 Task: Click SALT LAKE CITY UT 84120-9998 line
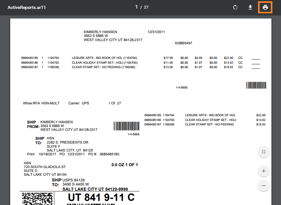[x=95, y=189]
